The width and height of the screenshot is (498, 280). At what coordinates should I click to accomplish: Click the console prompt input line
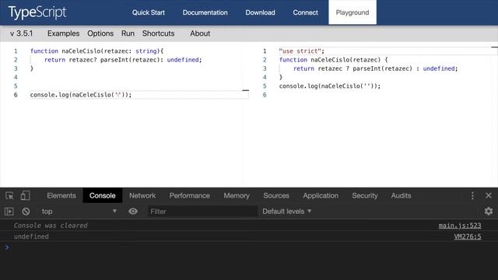[249, 247]
